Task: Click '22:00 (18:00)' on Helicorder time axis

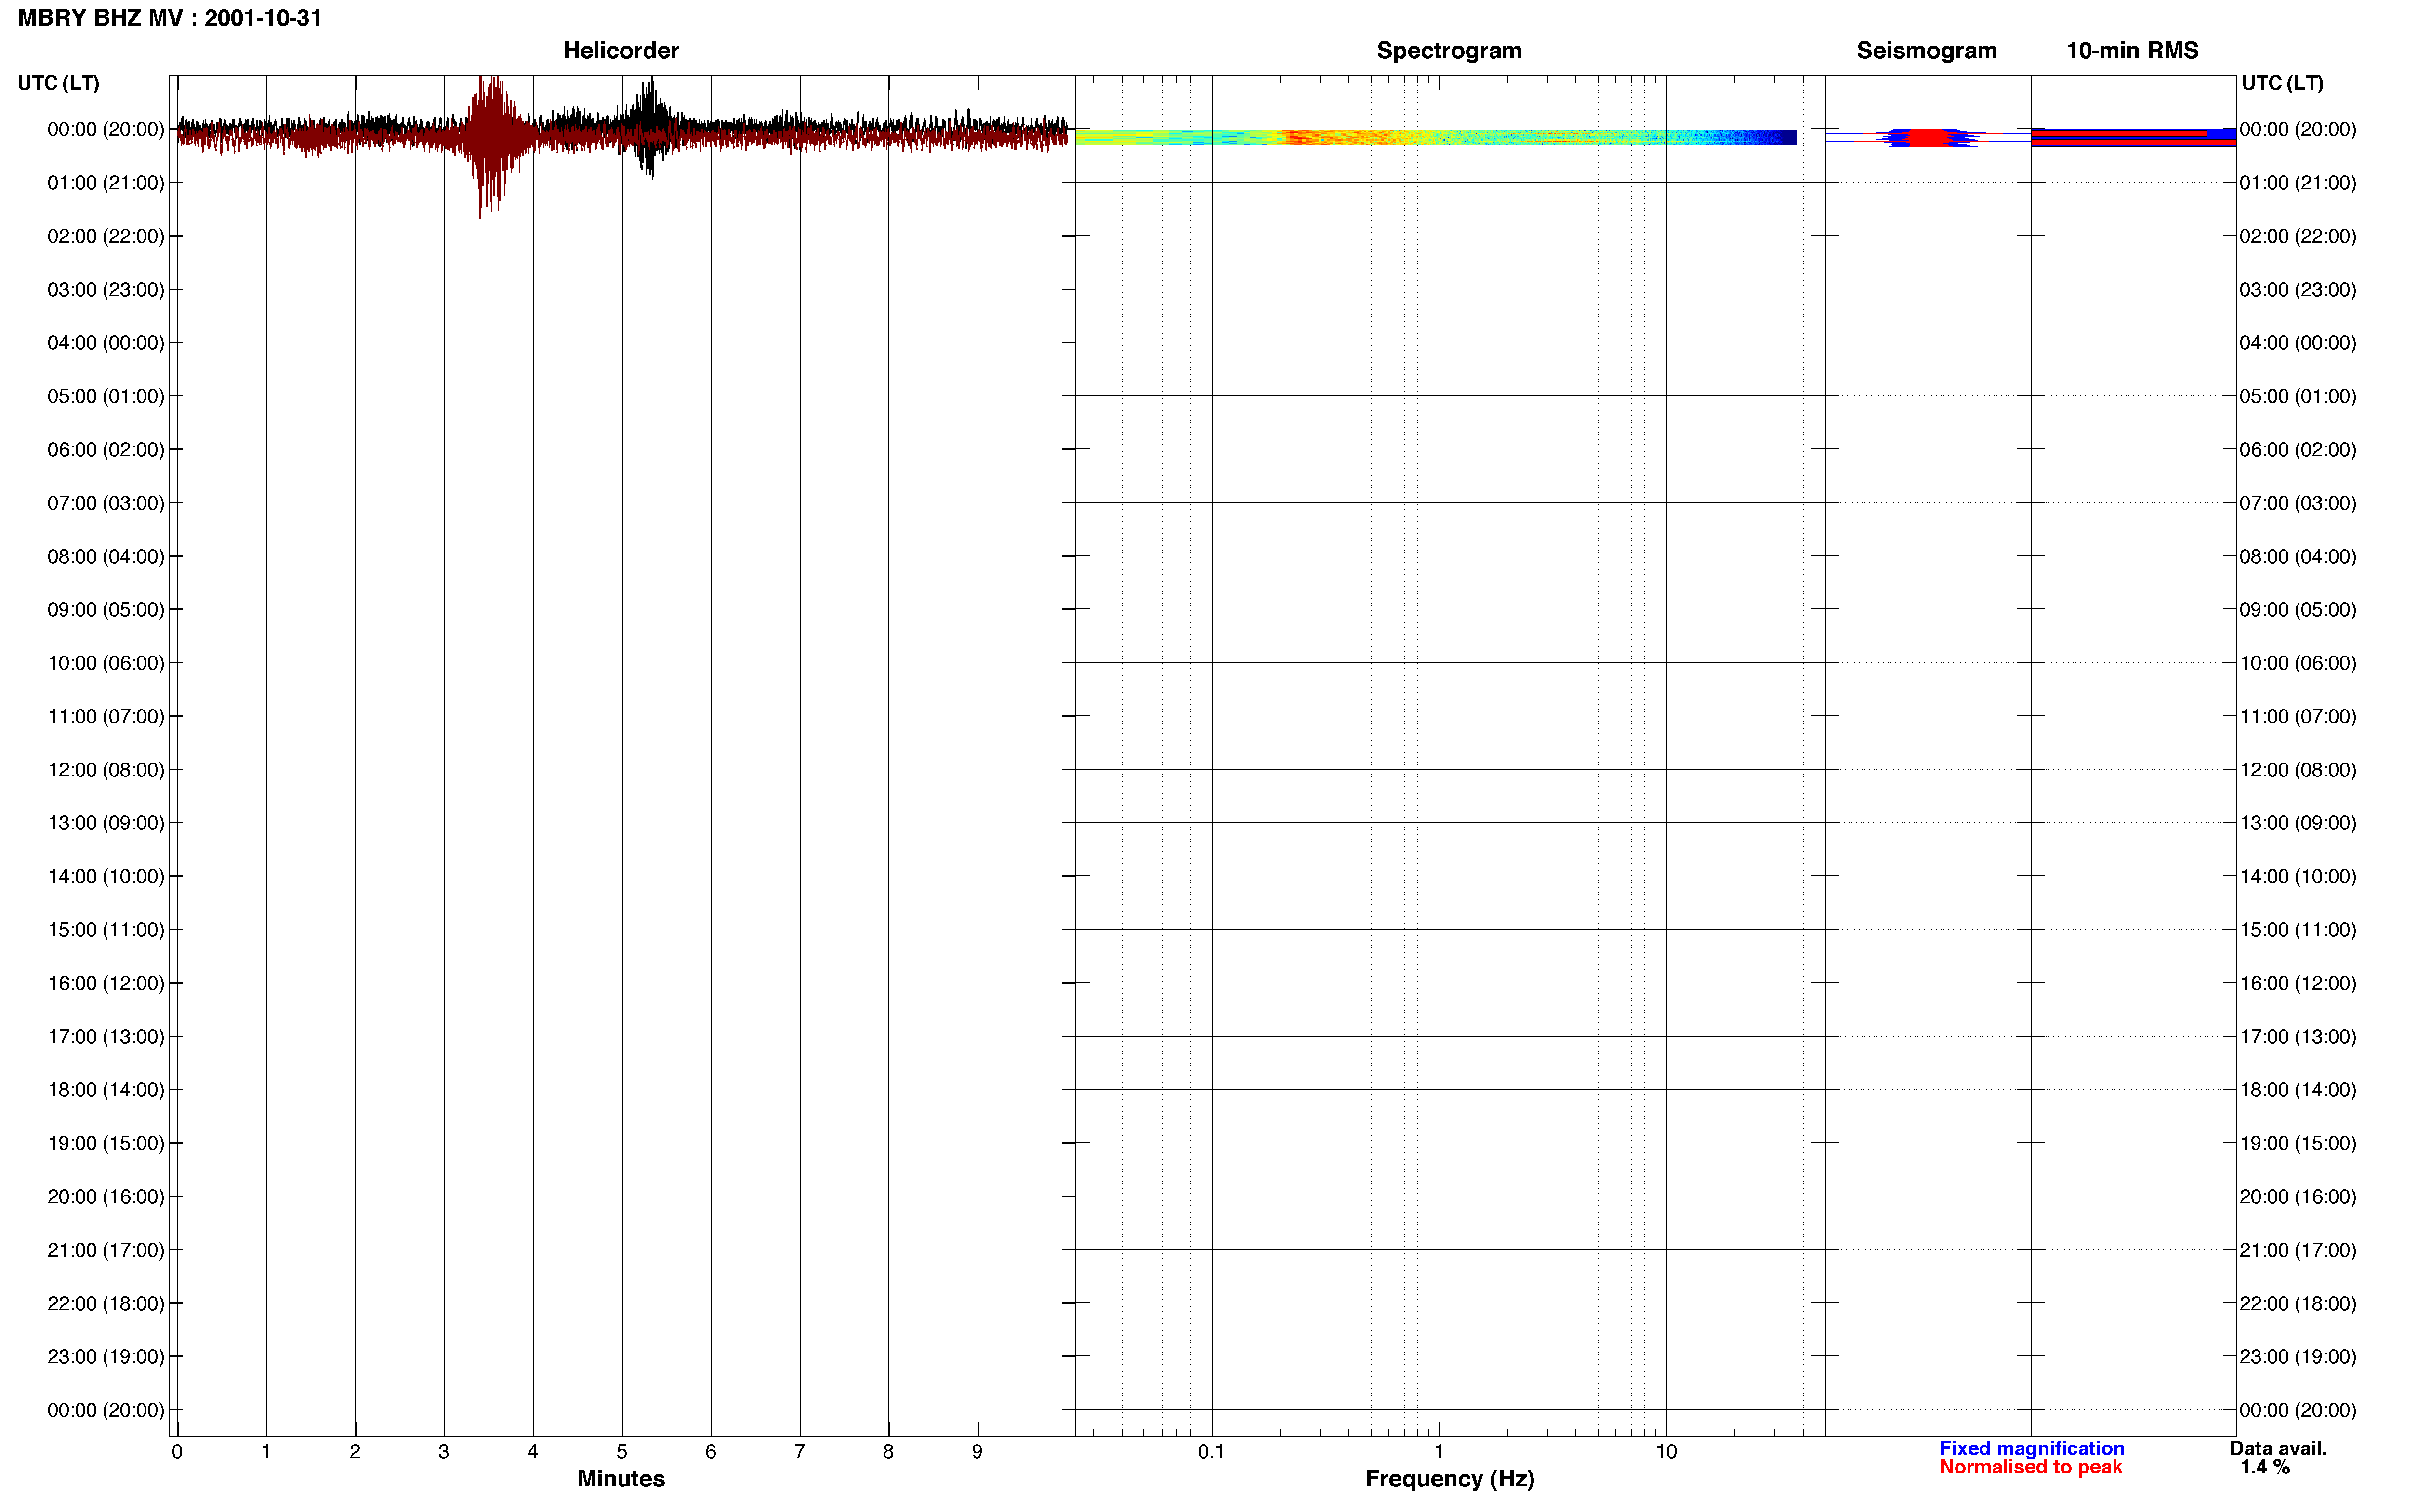Action: [106, 1304]
